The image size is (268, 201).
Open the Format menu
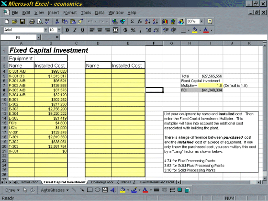pos(70,13)
